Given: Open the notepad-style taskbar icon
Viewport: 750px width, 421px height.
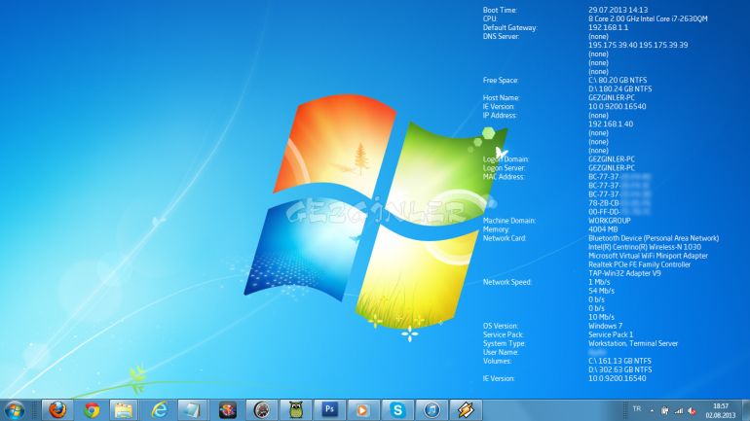Looking at the screenshot, I should 193,410.
